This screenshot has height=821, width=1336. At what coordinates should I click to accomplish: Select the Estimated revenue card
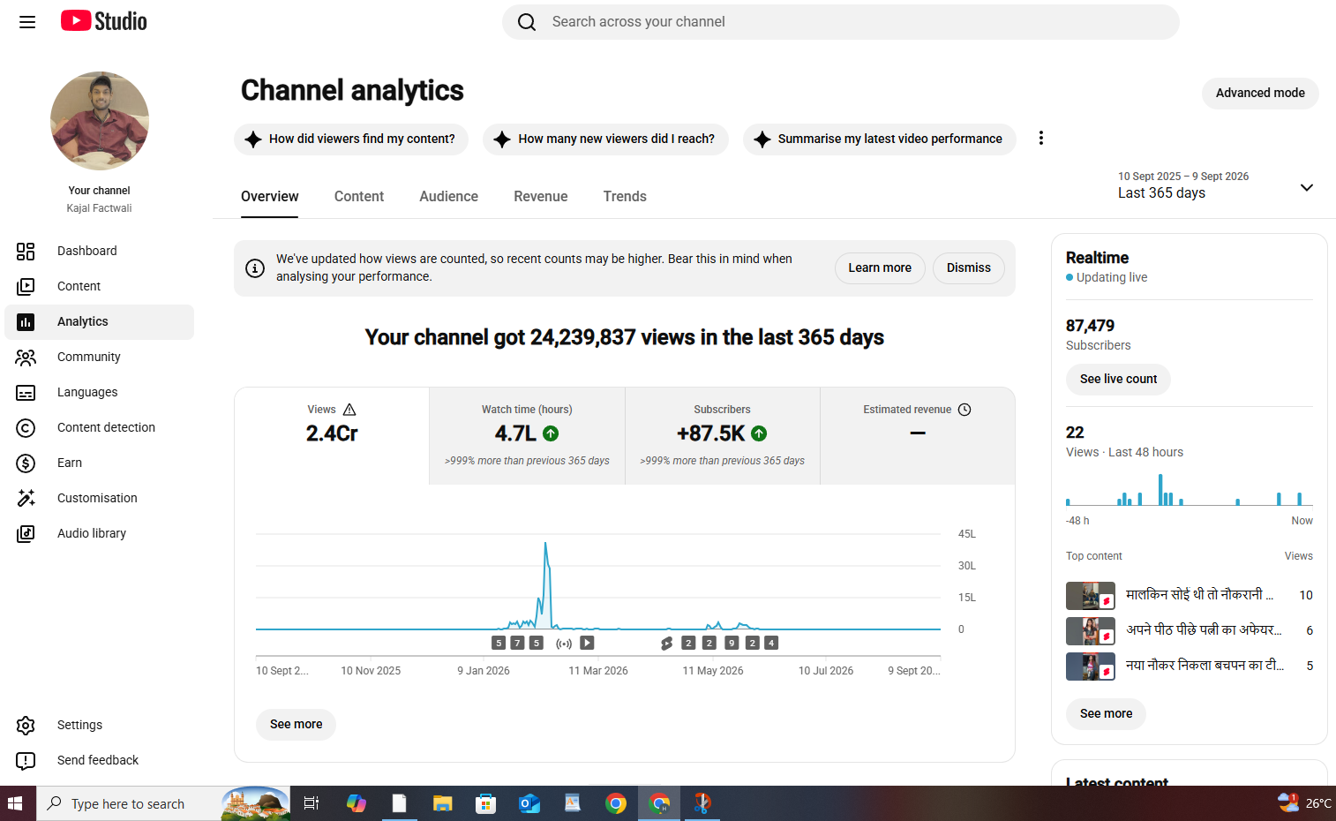[918, 435]
